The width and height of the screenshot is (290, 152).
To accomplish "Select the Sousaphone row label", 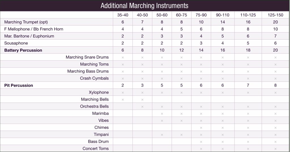I will [x=16, y=43].
